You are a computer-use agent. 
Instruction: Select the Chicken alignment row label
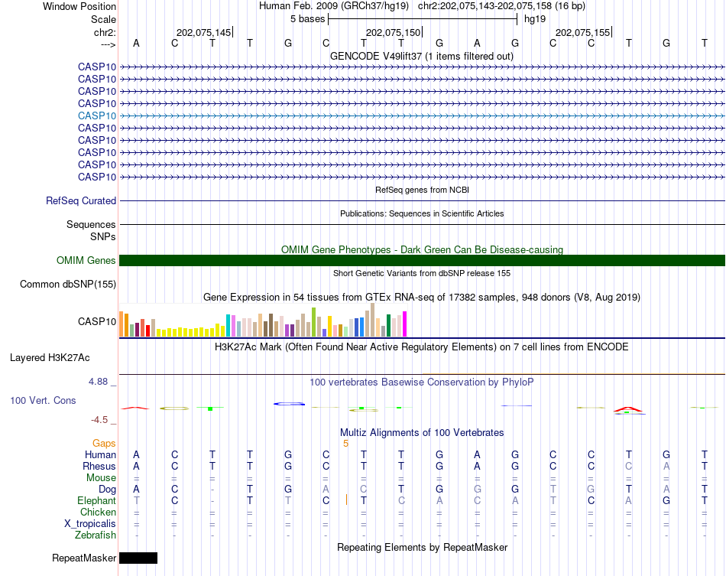[98, 512]
